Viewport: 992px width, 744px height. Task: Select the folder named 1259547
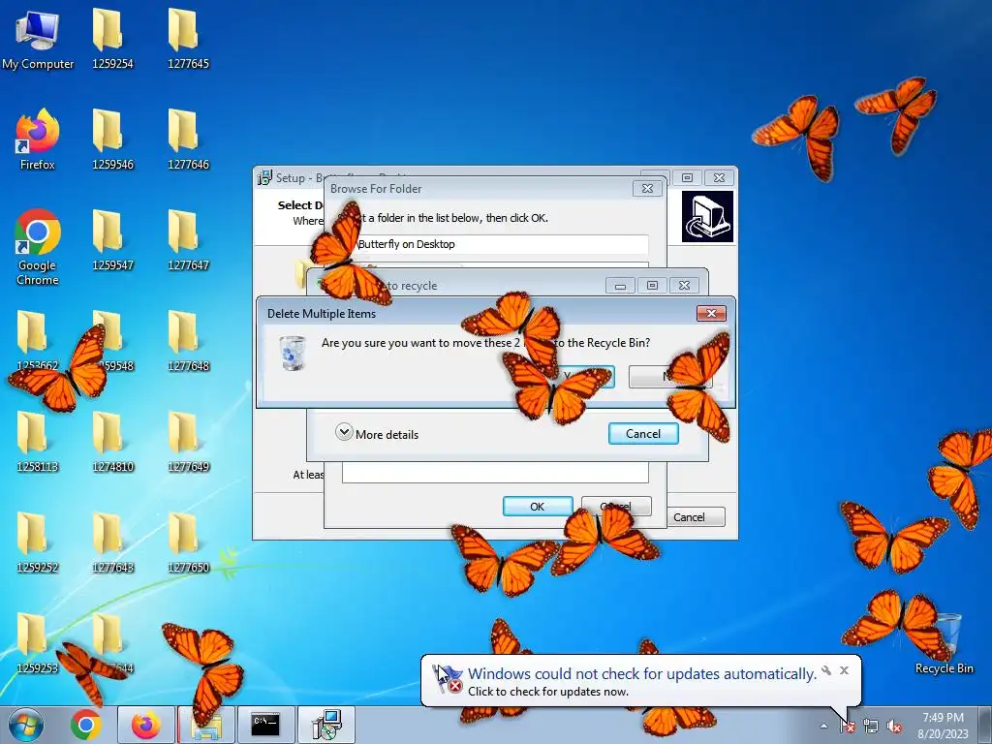tap(112, 240)
